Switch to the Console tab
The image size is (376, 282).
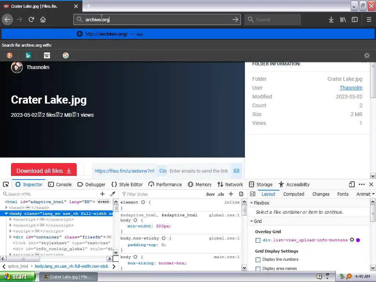(60, 184)
